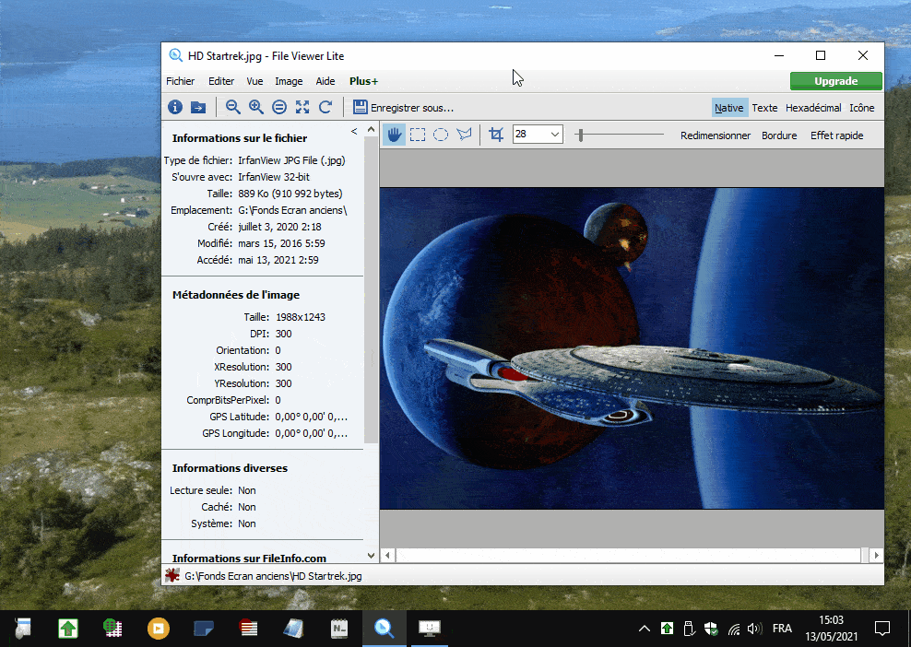
Task: Reset zoom to actual size icon
Action: [279, 107]
